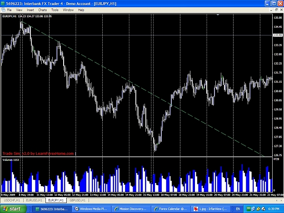The image size is (284, 213).
Task: Select the EURJPY,H1 chart tab
Action: point(56,200)
